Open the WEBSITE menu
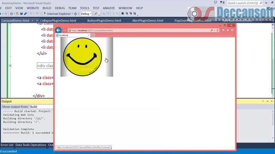Image resolution: width=275 pixels, height=154 pixels. pos(33,8)
